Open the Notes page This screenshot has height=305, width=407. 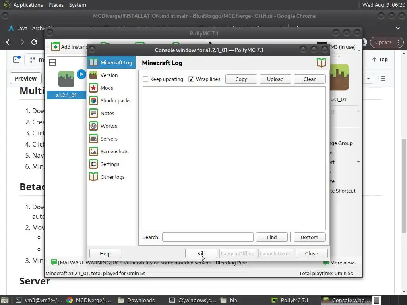point(111,113)
